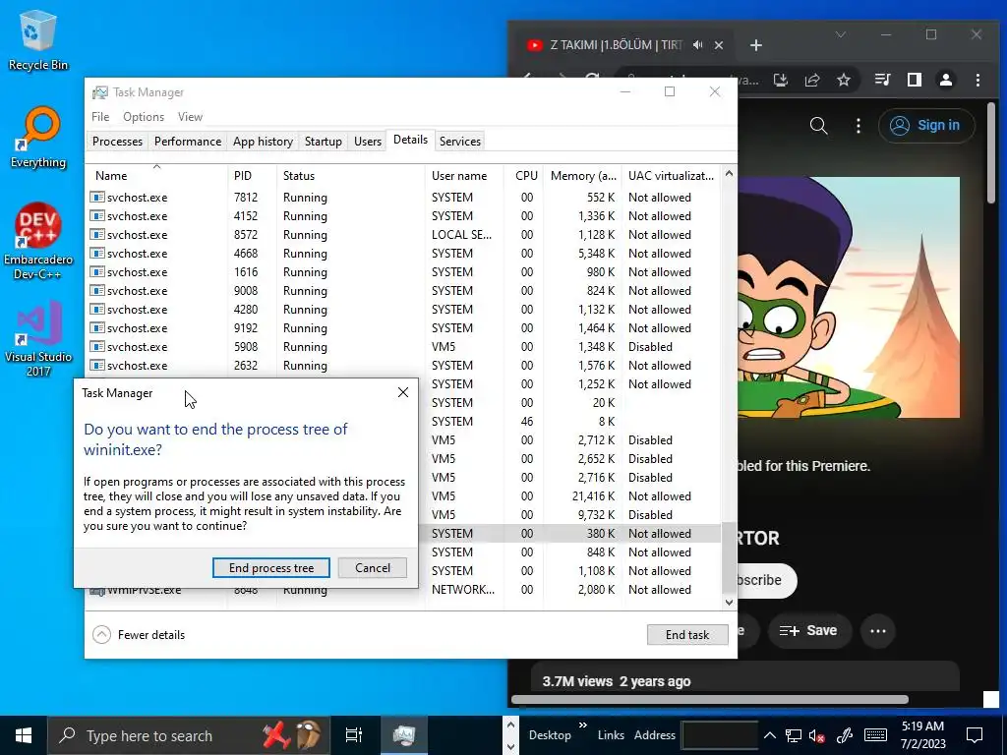Screen dimensions: 1007x755
Task: Click the taskbar Address input field
Action: click(x=719, y=735)
